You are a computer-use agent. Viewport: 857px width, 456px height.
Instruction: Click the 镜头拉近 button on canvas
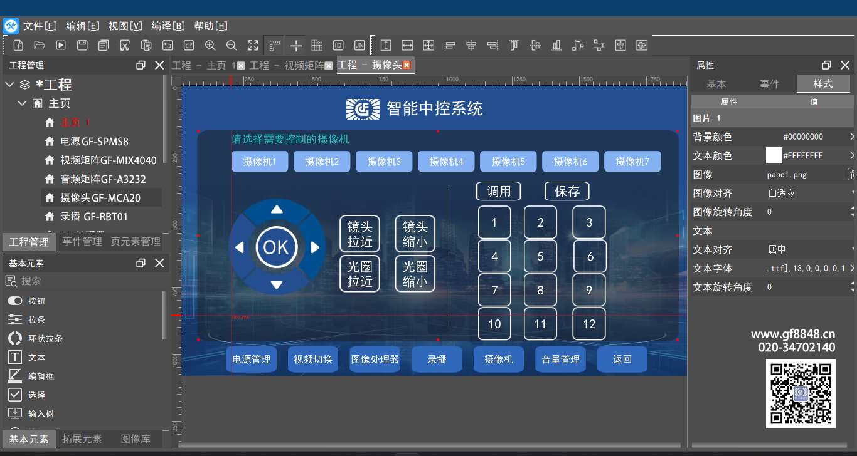(x=360, y=235)
